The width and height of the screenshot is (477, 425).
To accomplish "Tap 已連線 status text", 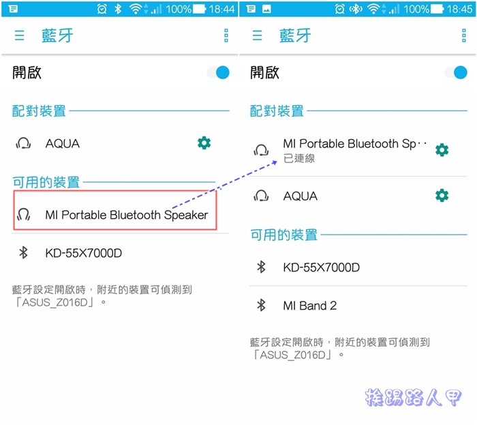I will coord(299,158).
